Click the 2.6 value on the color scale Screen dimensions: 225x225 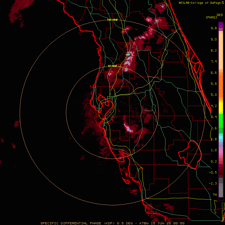point(214,128)
